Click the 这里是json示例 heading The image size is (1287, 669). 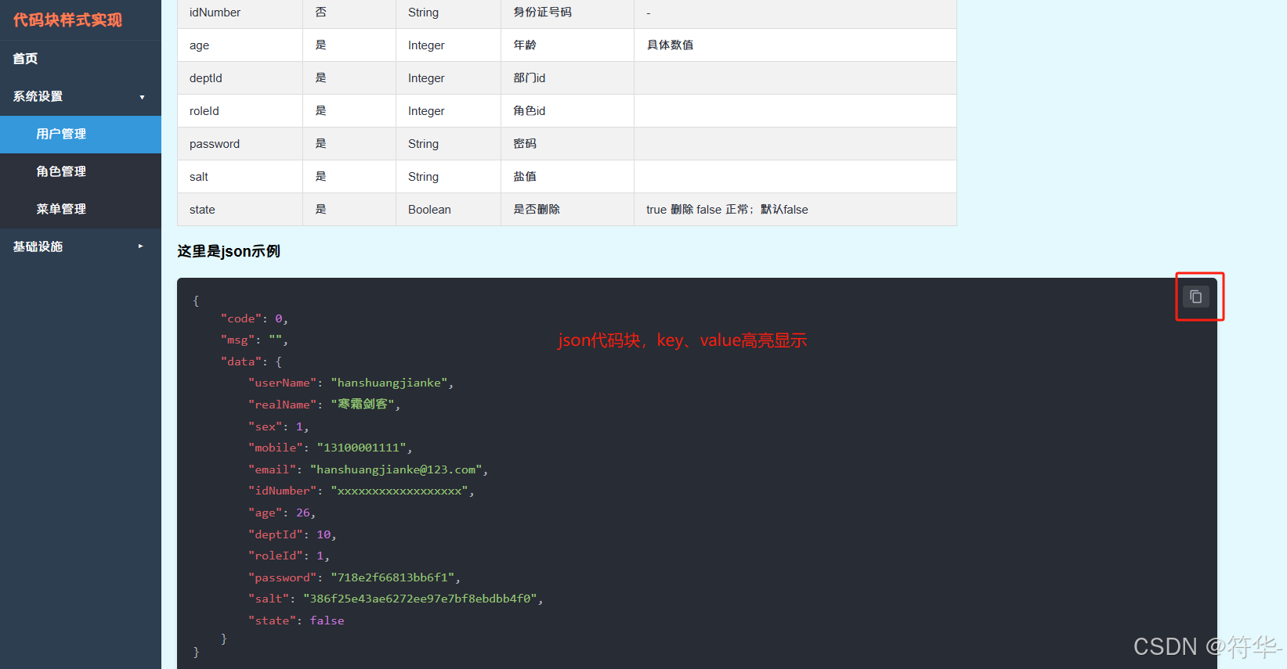point(229,251)
